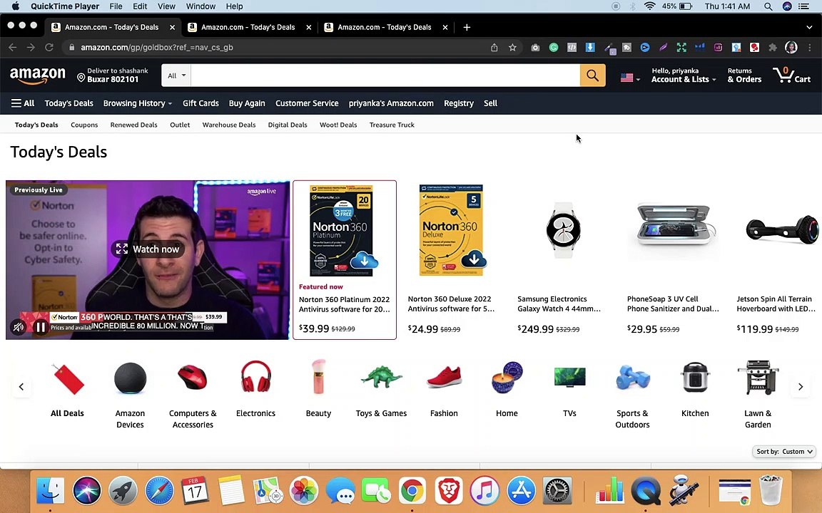Show previous categories with left arrow
This screenshot has width=822, height=513.
coord(21,387)
